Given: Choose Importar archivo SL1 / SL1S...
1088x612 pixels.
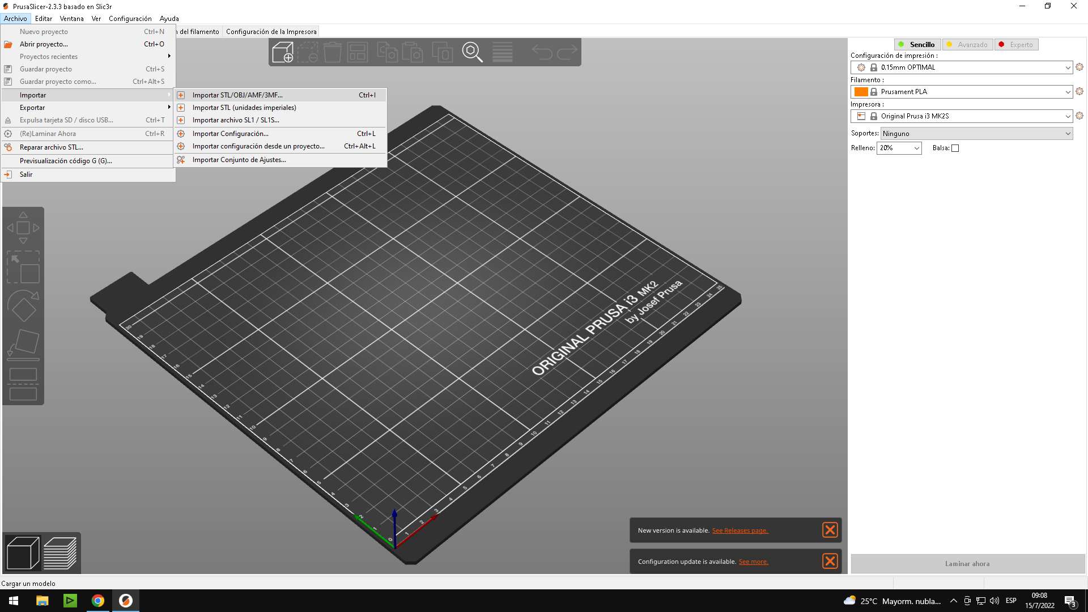Looking at the screenshot, I should (280, 120).
